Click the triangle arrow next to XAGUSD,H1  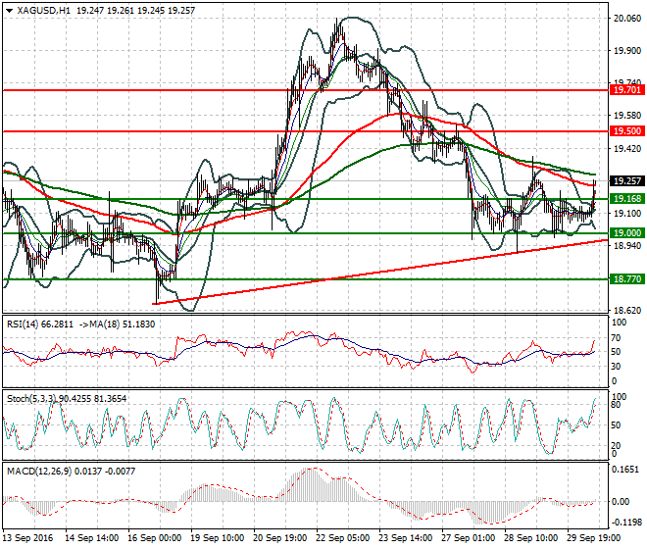click(9, 11)
